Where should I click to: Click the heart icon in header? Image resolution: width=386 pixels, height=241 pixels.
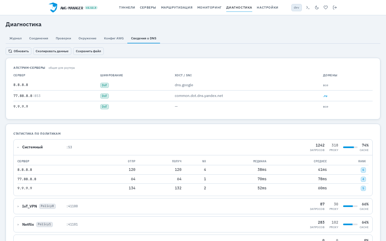pyautogui.click(x=326, y=7)
